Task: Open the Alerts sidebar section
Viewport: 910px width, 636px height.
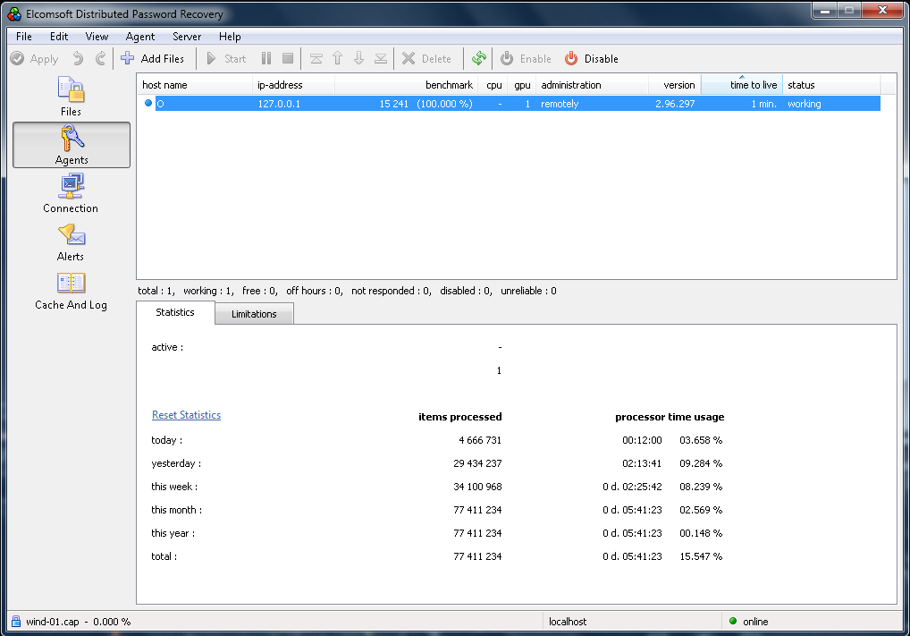Action: pos(71,242)
